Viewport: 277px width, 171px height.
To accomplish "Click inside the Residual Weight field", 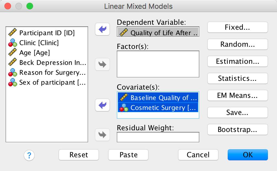I will pyautogui.click(x=158, y=137).
